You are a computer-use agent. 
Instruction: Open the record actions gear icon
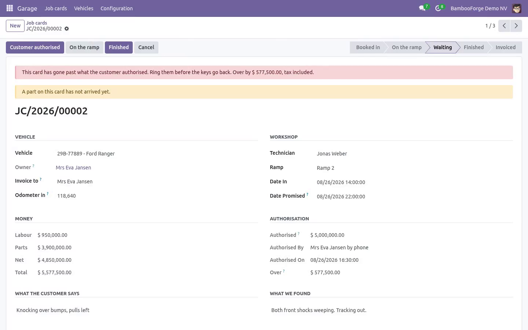click(67, 29)
